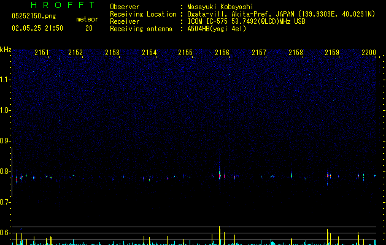Click the 2152 time marker
Screen dimensions: 386x245
click(x=75, y=52)
